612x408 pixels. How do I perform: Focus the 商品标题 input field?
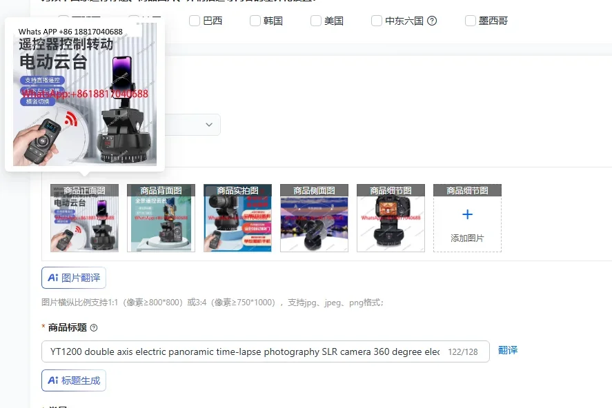click(x=266, y=351)
